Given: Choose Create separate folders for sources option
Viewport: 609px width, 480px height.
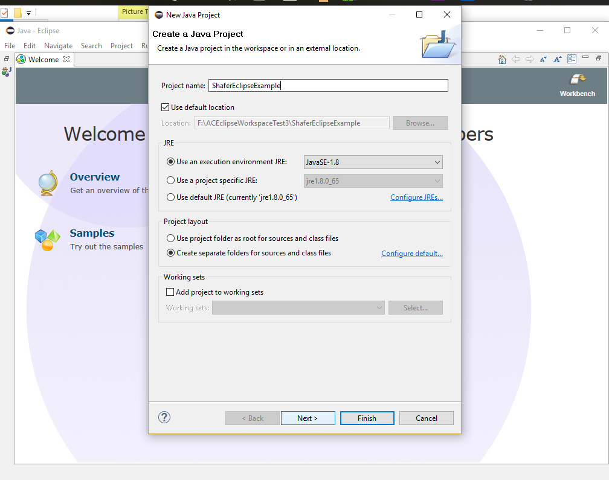Looking at the screenshot, I should click(170, 253).
